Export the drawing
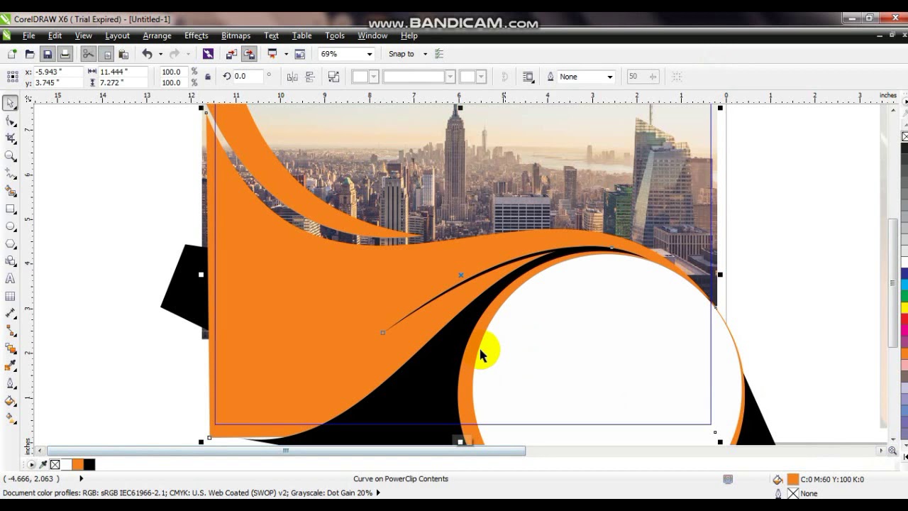Viewport: 908px width, 511px height. click(249, 54)
